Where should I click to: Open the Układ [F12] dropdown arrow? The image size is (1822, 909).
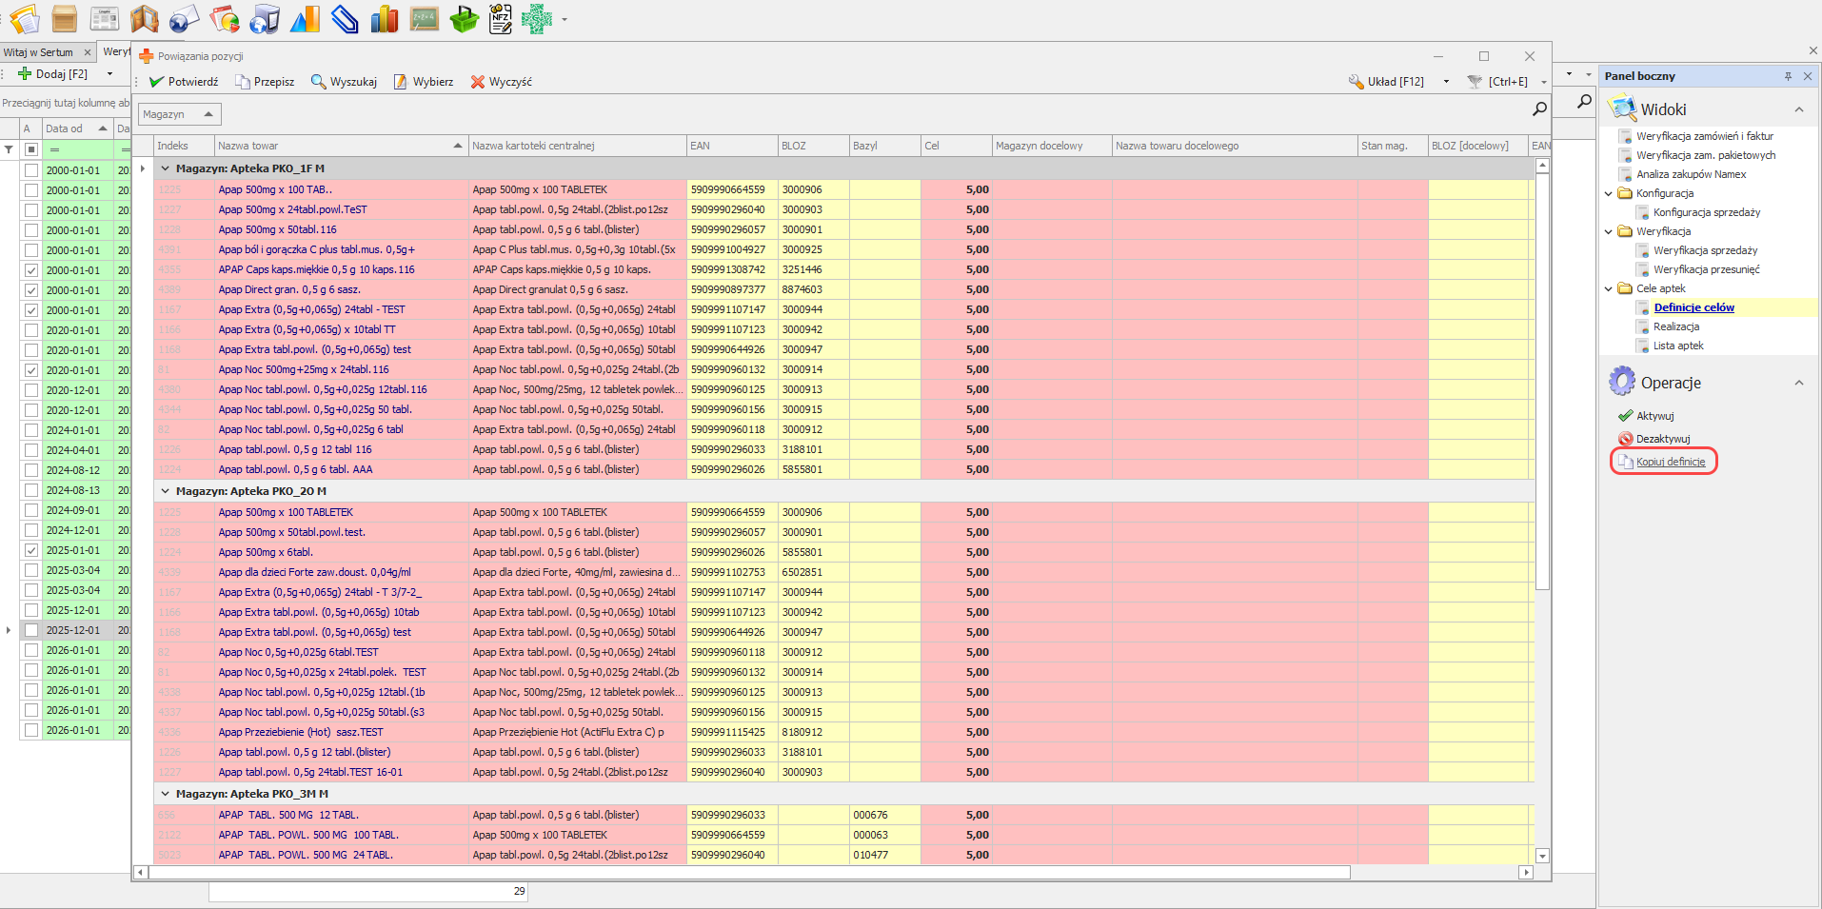pos(1446,82)
